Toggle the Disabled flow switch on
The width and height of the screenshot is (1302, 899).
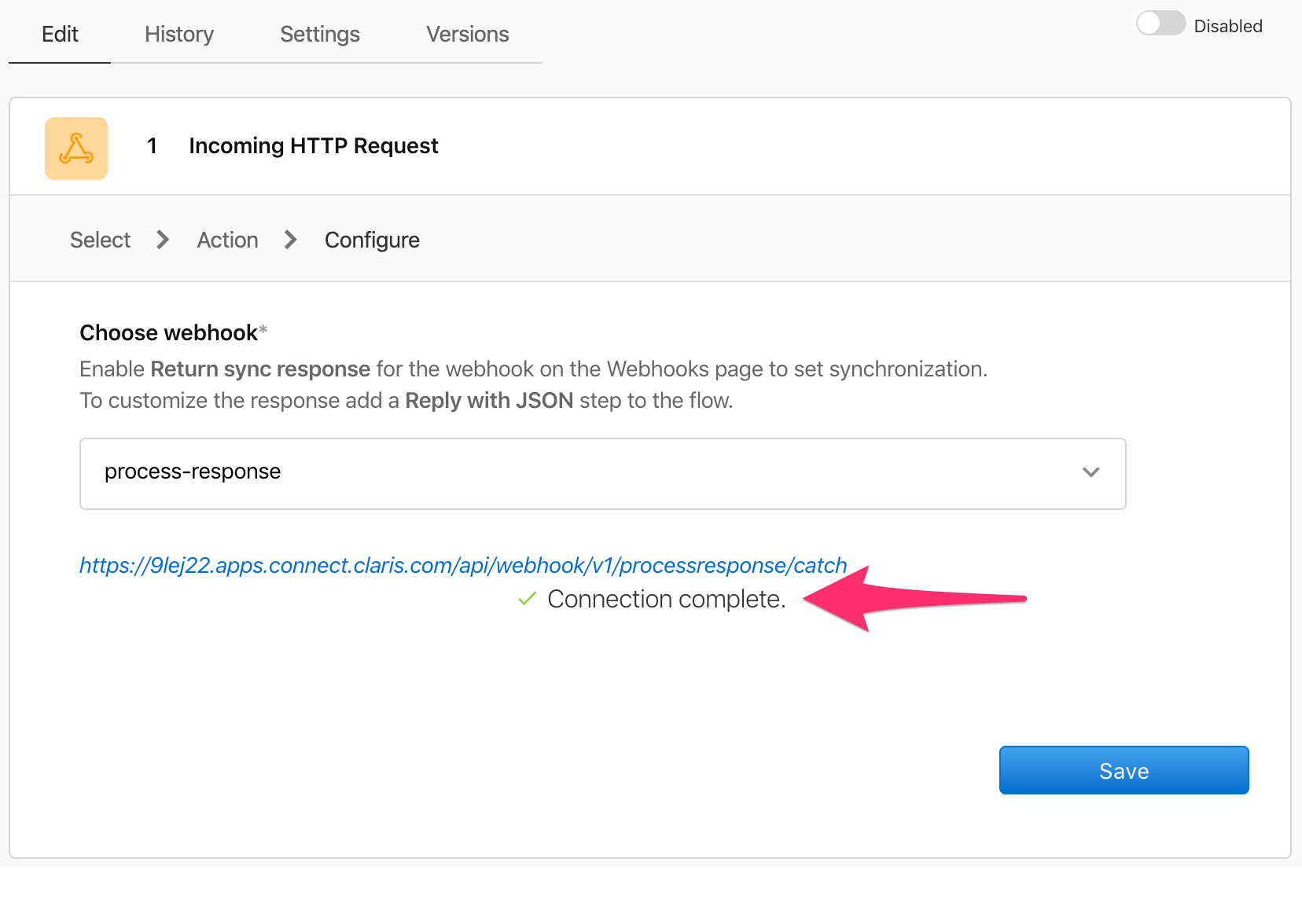pos(1160,24)
